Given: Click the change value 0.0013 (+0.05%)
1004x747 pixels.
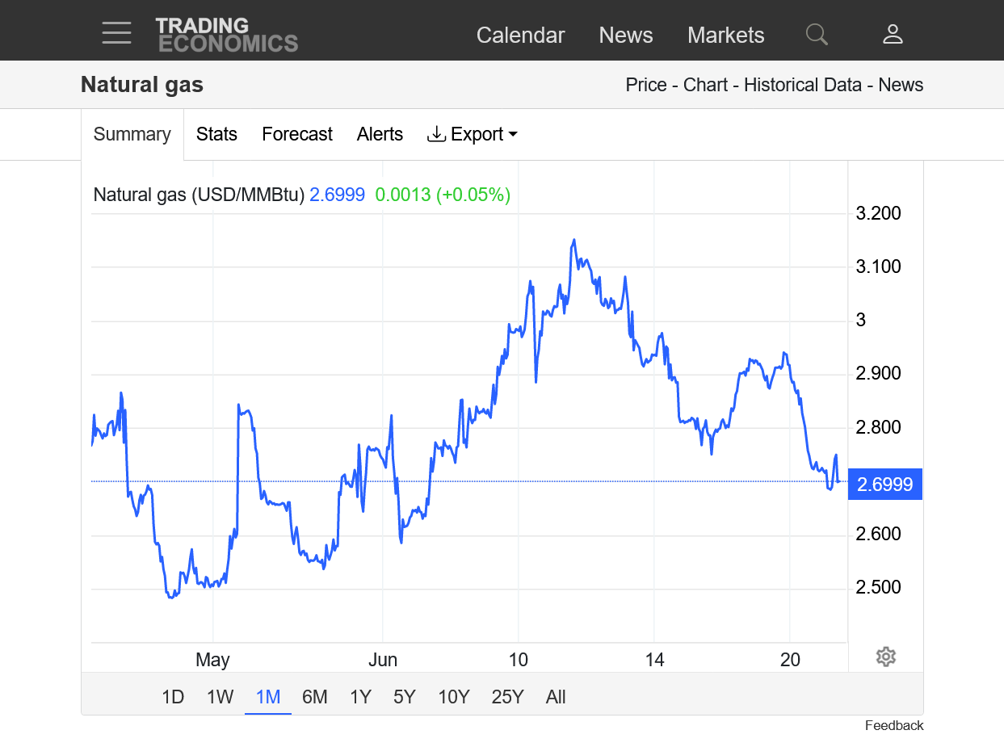Looking at the screenshot, I should point(443,195).
